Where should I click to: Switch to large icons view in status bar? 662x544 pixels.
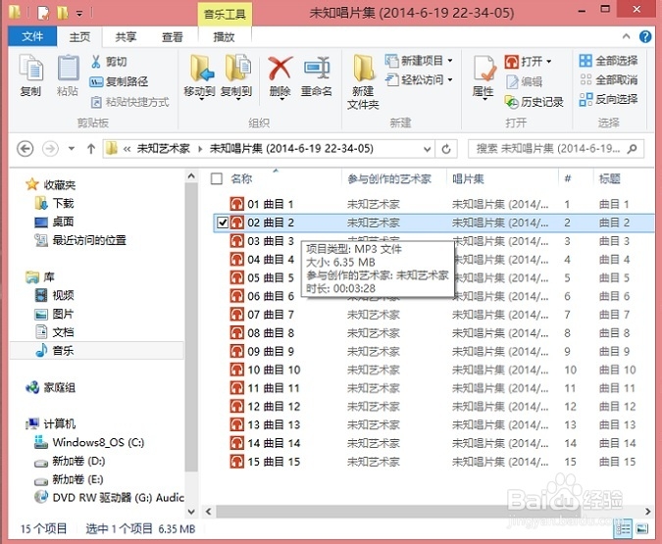pos(641,528)
